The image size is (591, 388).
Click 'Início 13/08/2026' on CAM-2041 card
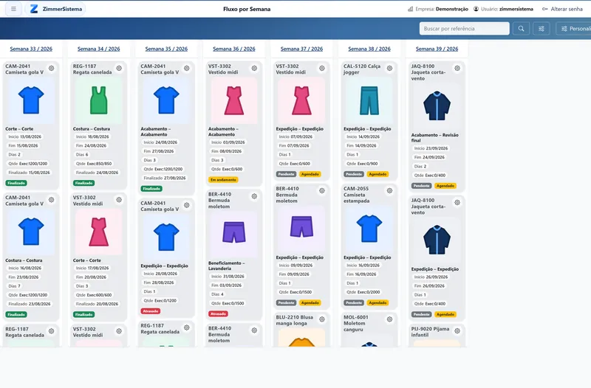[24, 136]
